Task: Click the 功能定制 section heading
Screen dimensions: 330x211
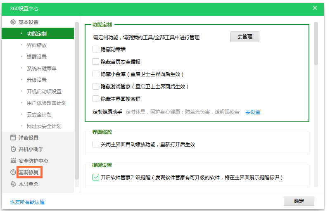Action: point(102,25)
